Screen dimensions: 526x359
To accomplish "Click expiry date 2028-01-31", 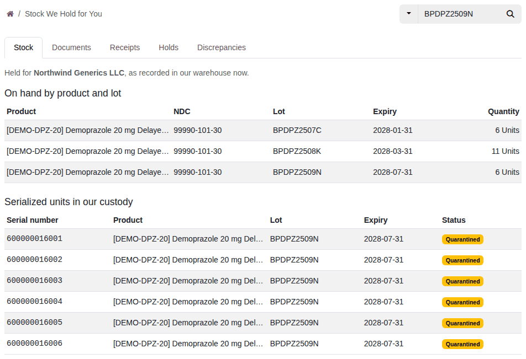I will pyautogui.click(x=392, y=130).
